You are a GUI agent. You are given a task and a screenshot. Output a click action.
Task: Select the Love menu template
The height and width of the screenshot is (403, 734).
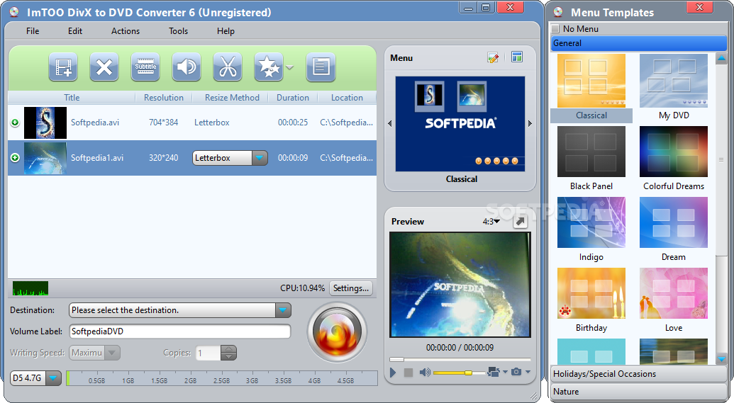pos(674,300)
